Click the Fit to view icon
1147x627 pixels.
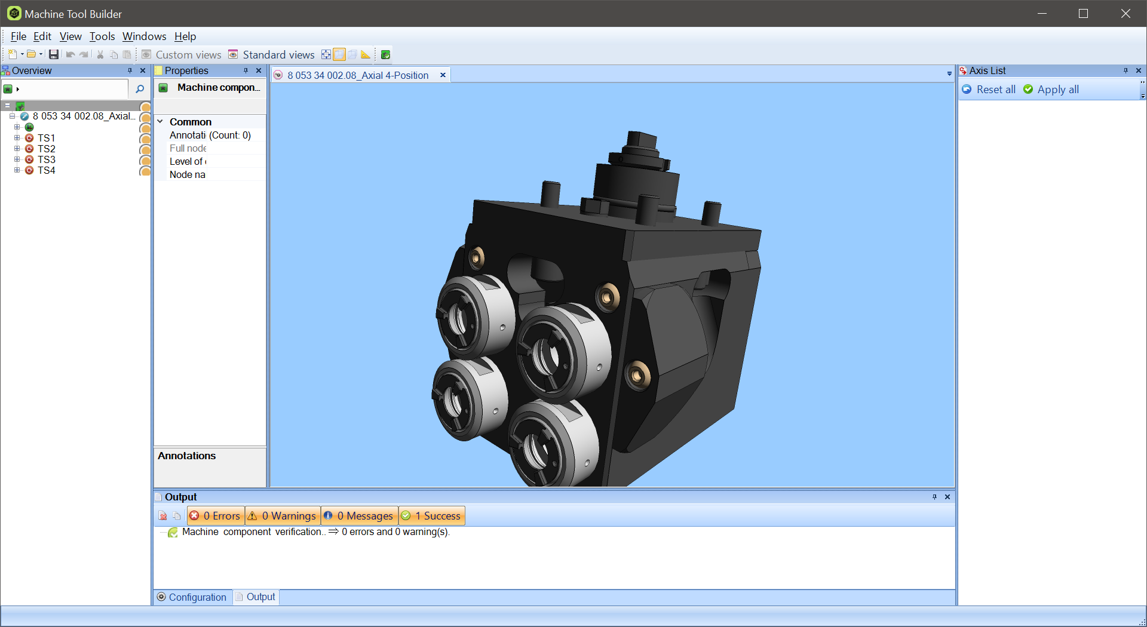coord(326,54)
